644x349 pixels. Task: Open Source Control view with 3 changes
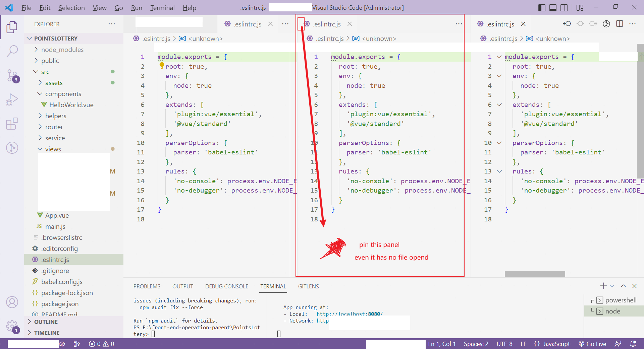[x=12, y=76]
